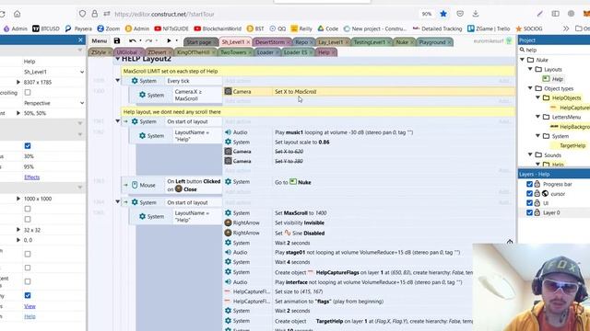Viewport: 590px width, 331px height.
Task: Bookmark page with the blue star icon
Action: point(443,14)
